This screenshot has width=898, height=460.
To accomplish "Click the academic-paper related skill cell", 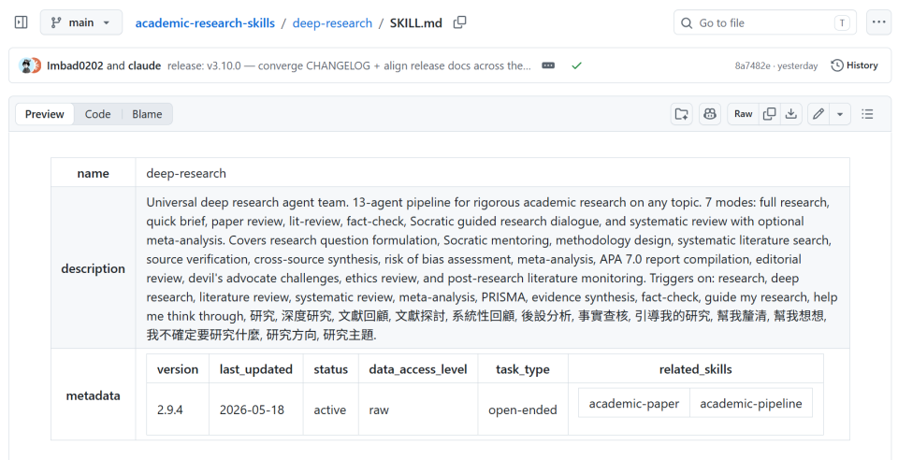I will [x=634, y=403].
